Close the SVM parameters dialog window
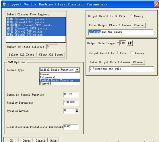The height and width of the screenshot is (142, 159). point(156,4)
